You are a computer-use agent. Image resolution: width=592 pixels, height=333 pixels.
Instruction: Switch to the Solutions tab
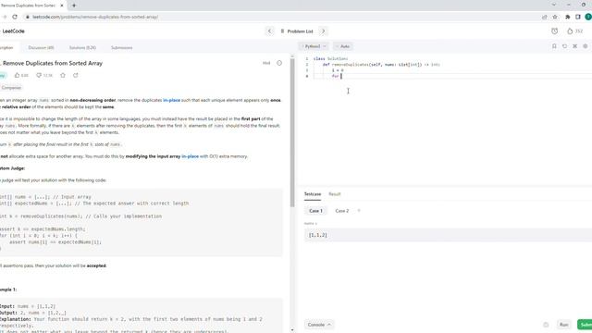[x=82, y=48]
